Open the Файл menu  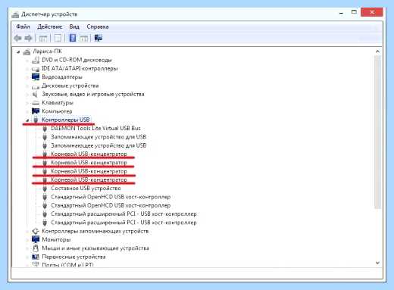(23, 27)
